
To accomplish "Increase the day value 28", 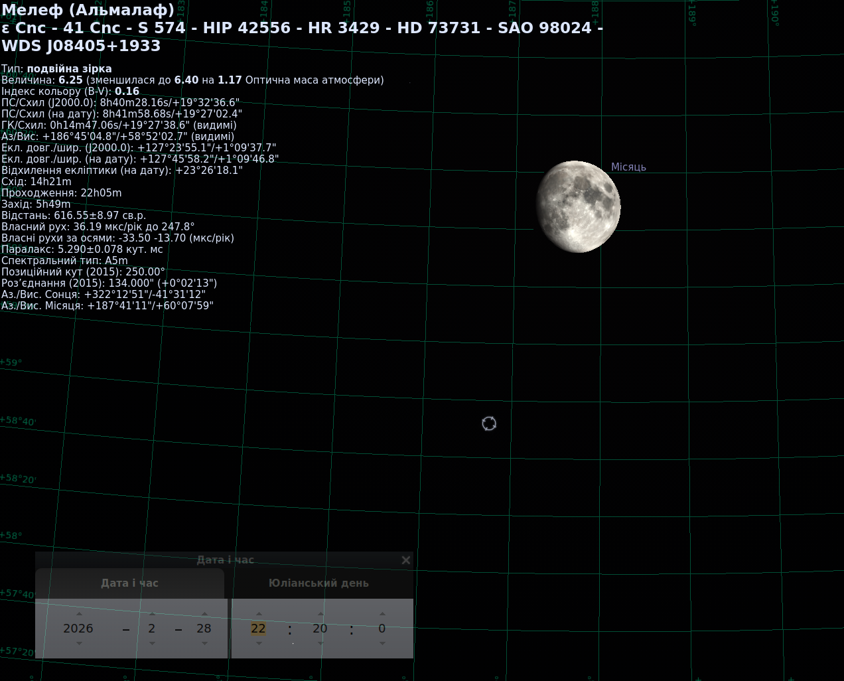I will [x=204, y=614].
